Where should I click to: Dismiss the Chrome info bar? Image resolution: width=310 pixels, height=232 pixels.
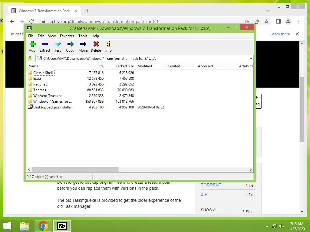click(297, 34)
